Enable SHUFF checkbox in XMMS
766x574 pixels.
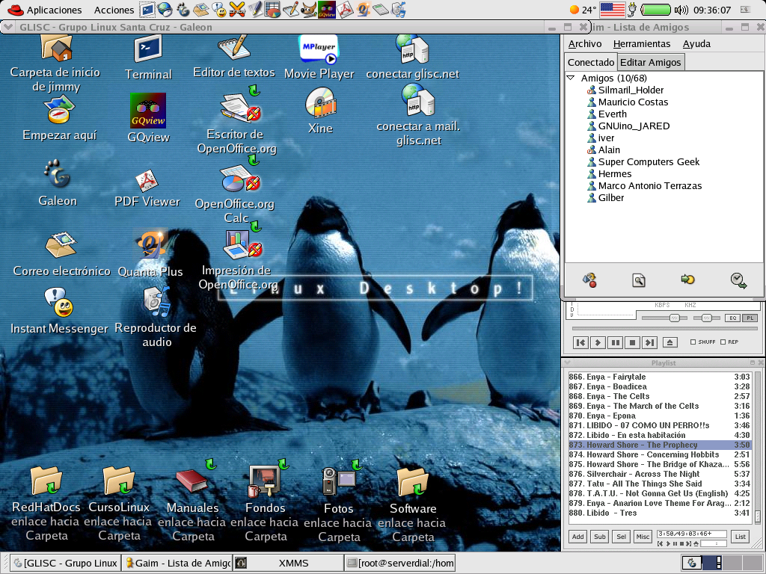tap(693, 342)
